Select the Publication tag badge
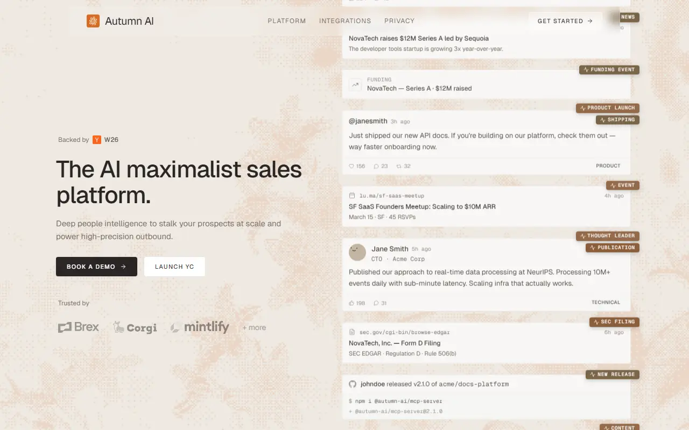Screen dimensions: 689x430 click(613, 248)
